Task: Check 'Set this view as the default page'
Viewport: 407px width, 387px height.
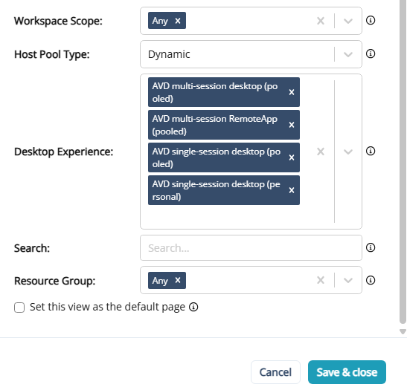Action: click(19, 308)
